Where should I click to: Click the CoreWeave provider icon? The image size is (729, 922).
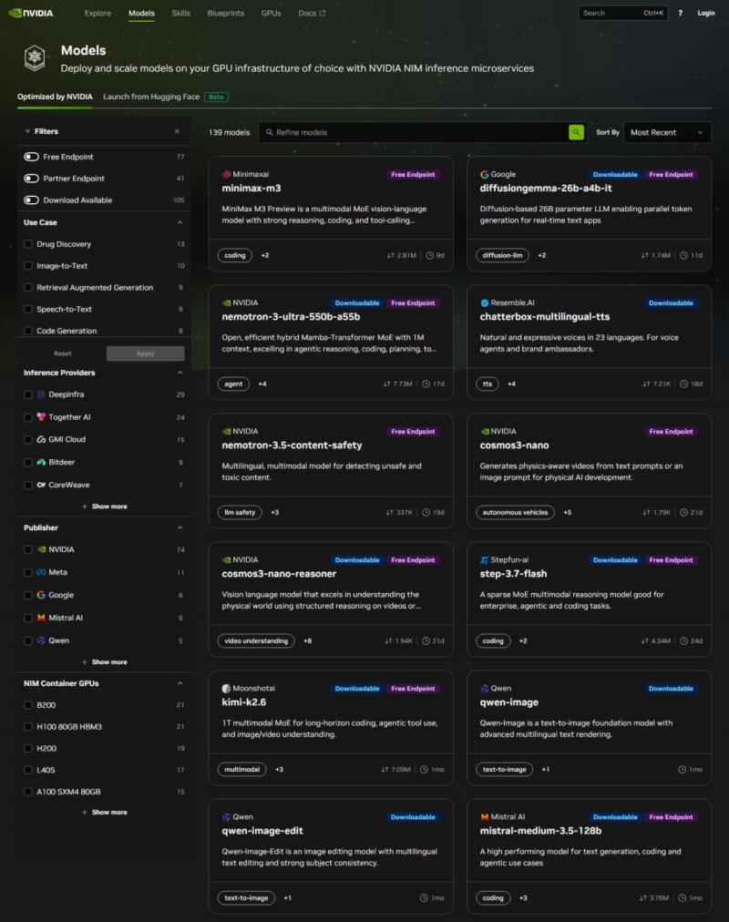tap(41, 485)
